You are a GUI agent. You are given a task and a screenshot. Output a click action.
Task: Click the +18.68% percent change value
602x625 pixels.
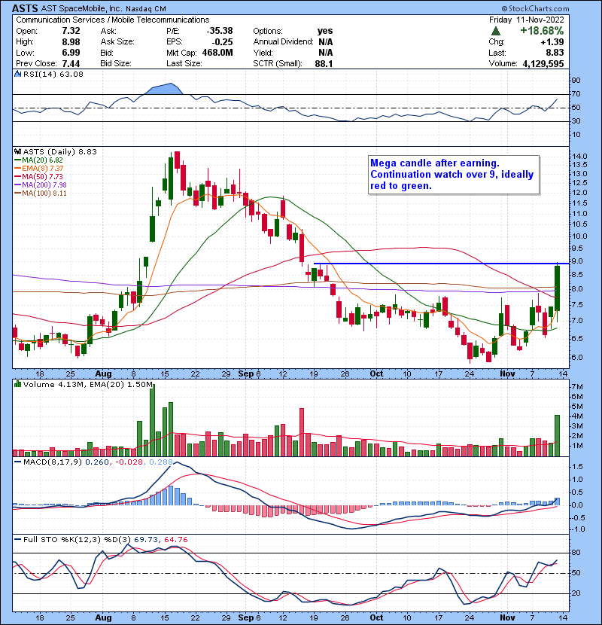pos(542,31)
